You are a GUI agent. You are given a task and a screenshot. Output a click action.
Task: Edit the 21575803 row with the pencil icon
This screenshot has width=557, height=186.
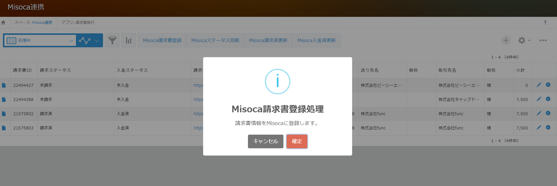point(539,127)
